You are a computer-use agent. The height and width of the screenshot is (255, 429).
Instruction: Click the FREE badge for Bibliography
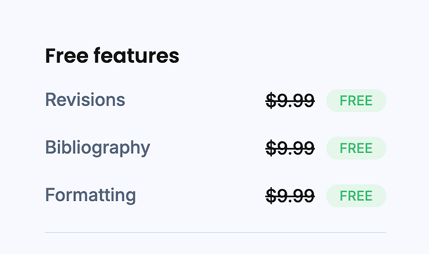(x=356, y=148)
